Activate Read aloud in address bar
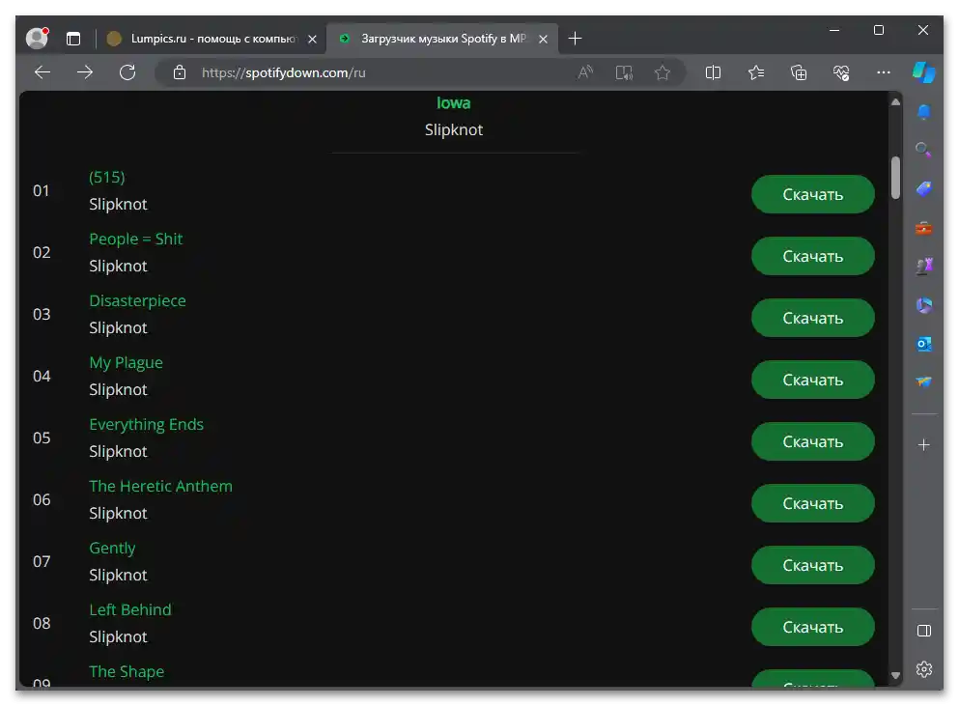 click(x=585, y=72)
